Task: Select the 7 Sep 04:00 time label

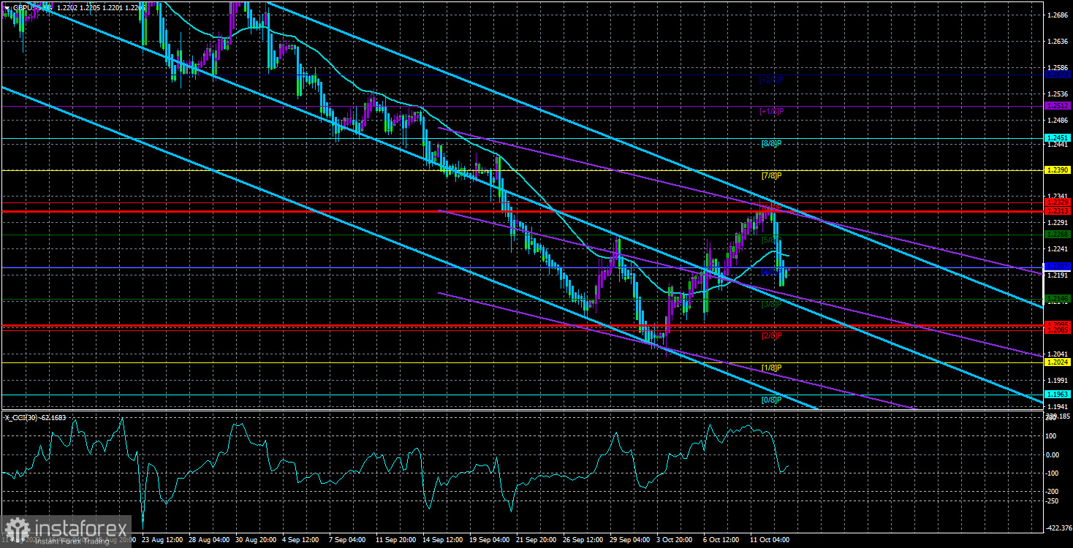Action: (x=349, y=540)
